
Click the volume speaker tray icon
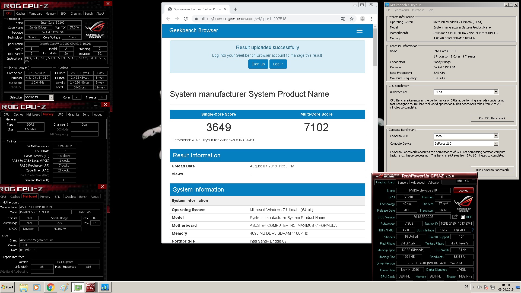point(479,287)
